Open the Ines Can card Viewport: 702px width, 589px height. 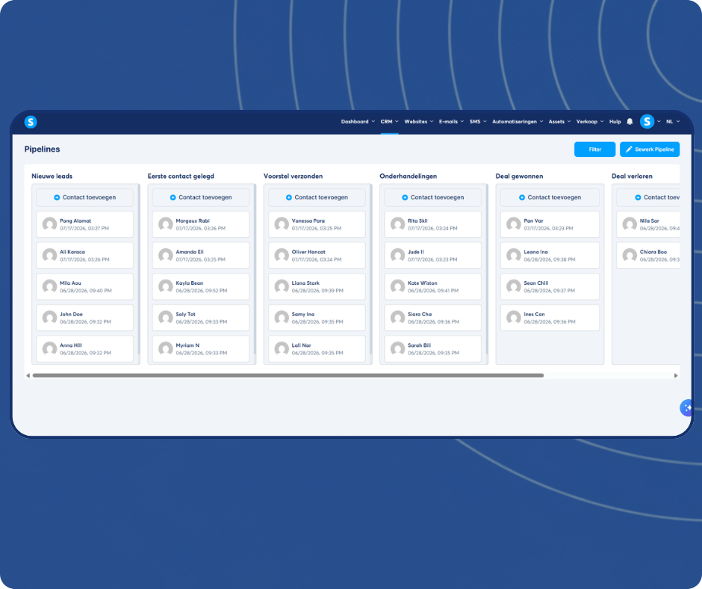(550, 318)
